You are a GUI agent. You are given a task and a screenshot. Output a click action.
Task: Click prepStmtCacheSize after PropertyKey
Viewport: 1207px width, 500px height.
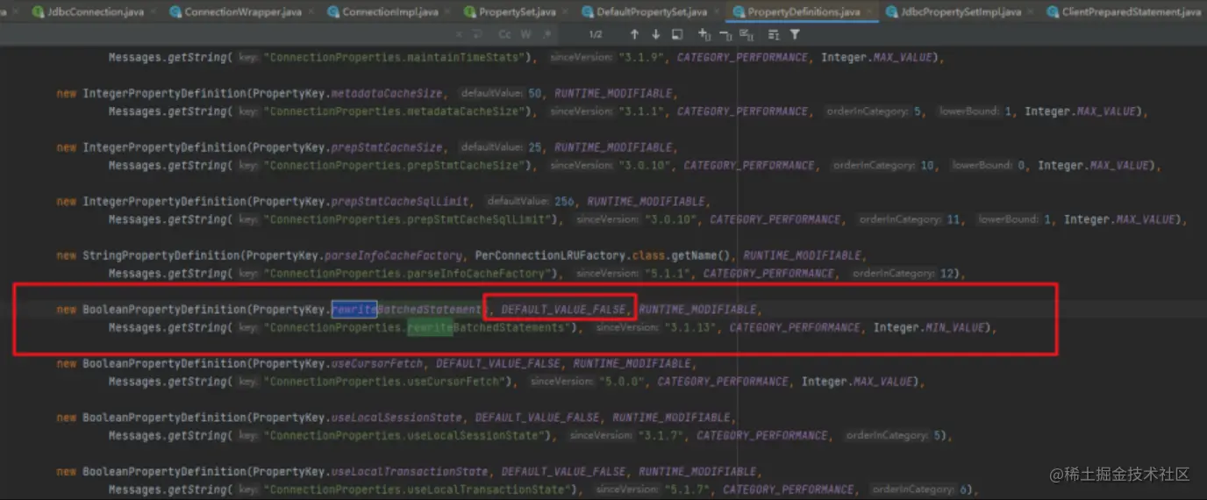pos(387,147)
